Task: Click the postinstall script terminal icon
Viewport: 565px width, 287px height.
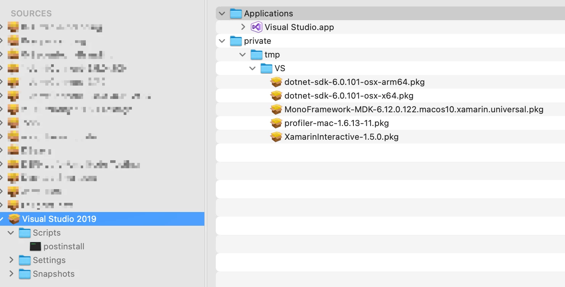Action: coord(35,247)
